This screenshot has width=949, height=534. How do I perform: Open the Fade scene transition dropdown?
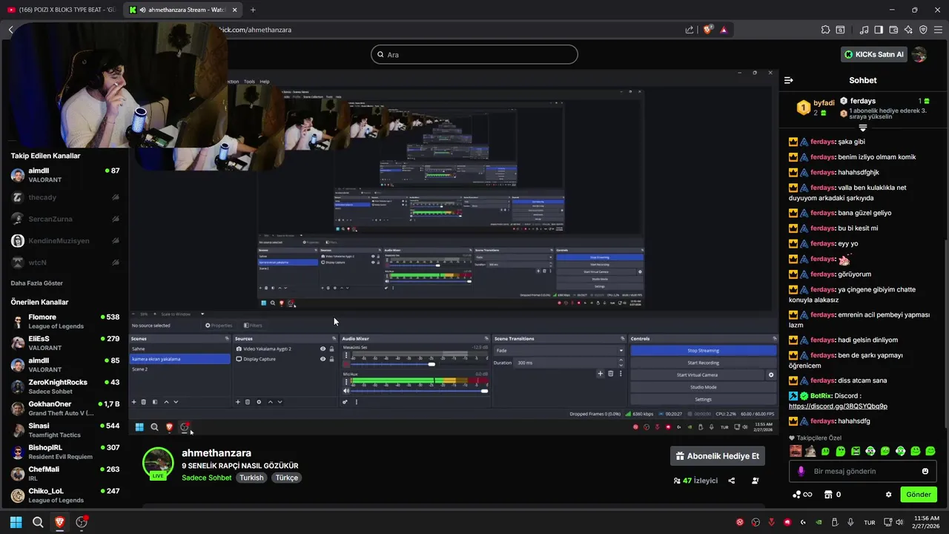[560, 350]
